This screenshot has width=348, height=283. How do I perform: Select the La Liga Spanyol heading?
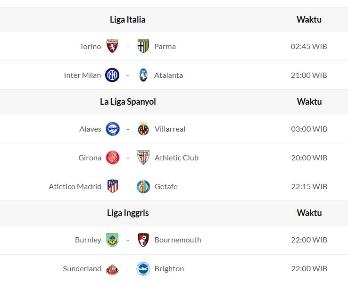(128, 102)
